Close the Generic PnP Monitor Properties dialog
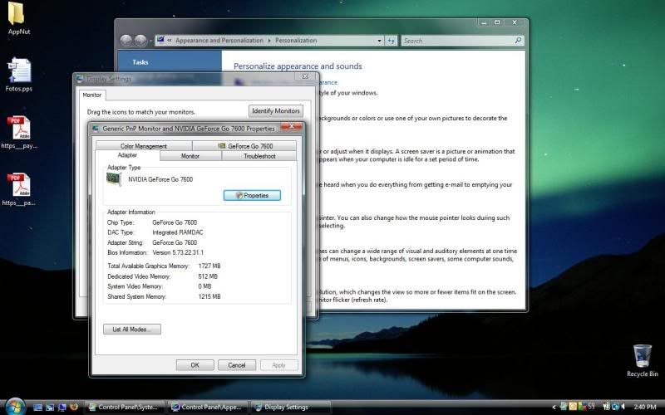This screenshot has height=415, width=665. (x=292, y=127)
